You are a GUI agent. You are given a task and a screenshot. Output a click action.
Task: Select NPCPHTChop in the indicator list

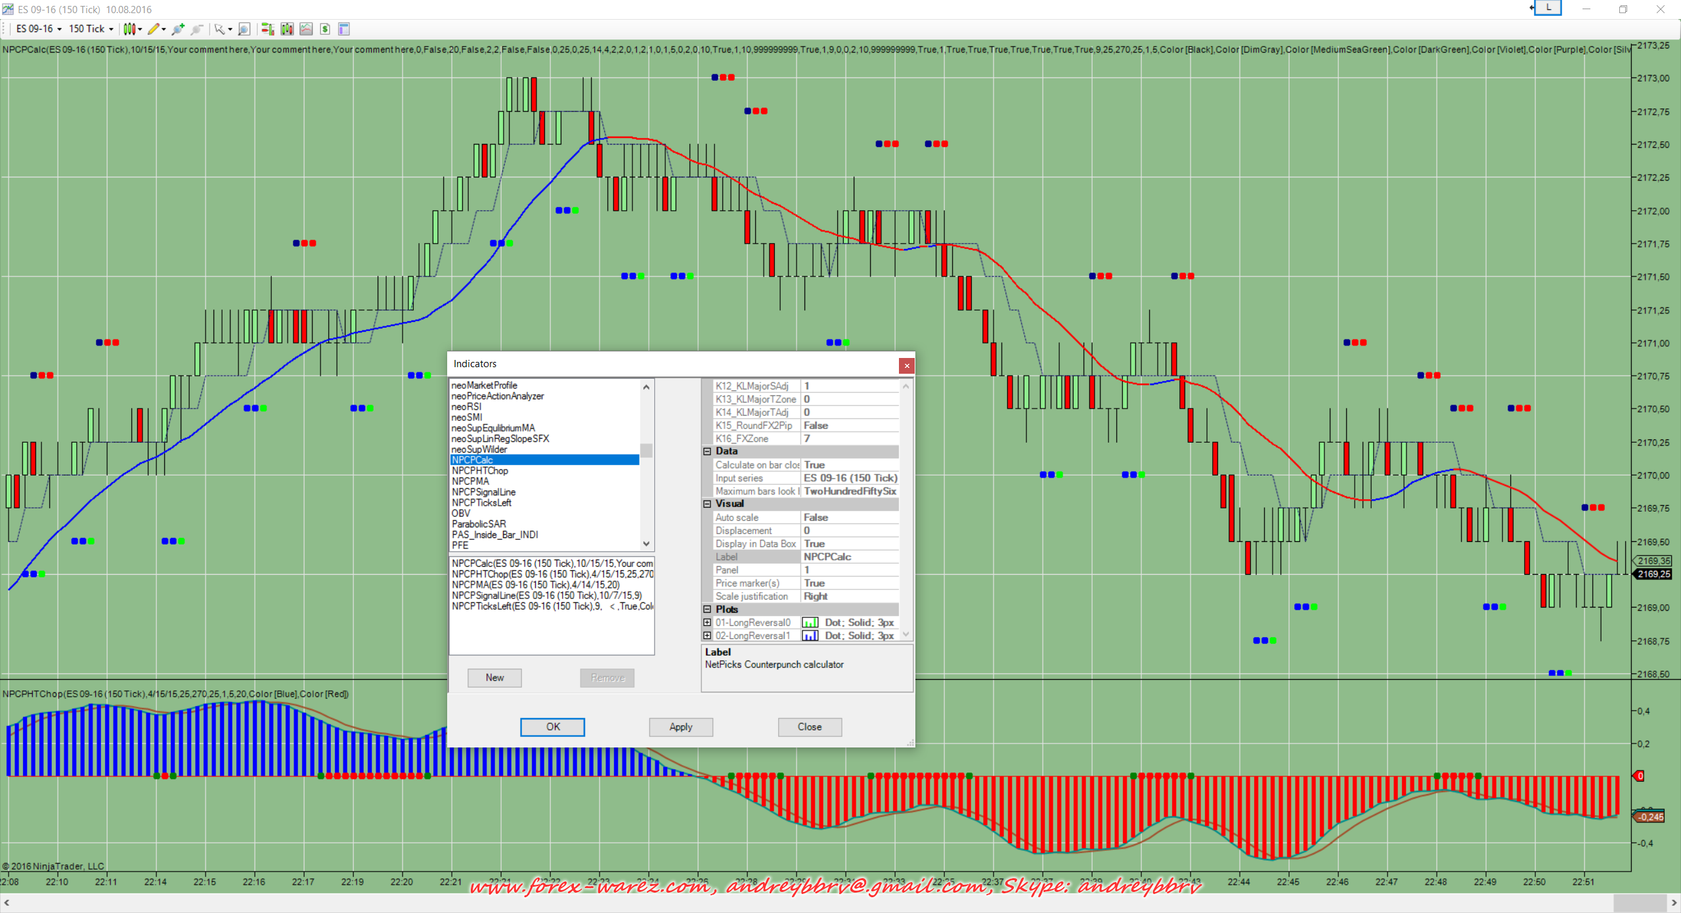[x=480, y=471]
